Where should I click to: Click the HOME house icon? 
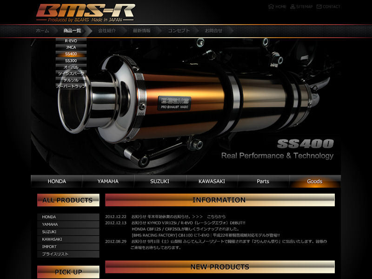[271, 7]
